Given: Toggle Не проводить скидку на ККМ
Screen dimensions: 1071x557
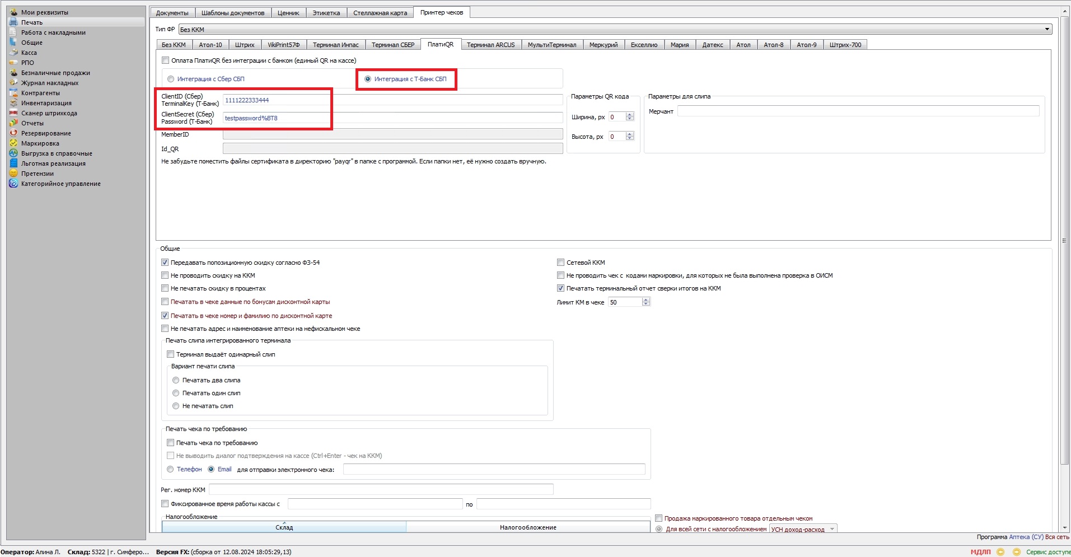Looking at the screenshot, I should coord(165,275).
